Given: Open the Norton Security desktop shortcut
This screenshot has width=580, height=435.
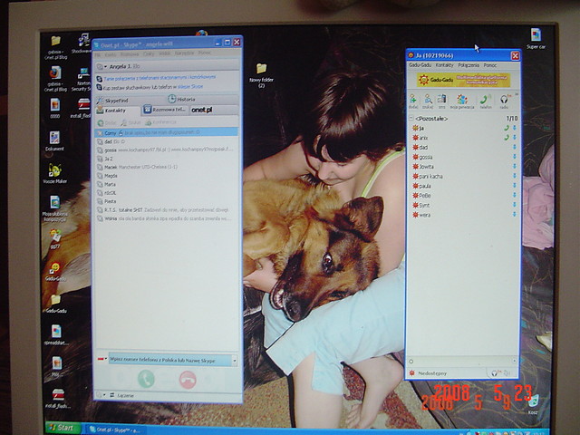Looking at the screenshot, I should pos(82,79).
